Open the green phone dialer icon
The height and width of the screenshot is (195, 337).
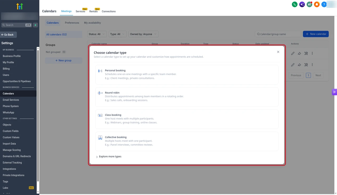(x=295, y=4)
